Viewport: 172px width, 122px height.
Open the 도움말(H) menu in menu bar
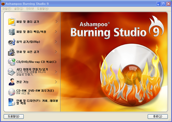pyautogui.click(x=43, y=9)
